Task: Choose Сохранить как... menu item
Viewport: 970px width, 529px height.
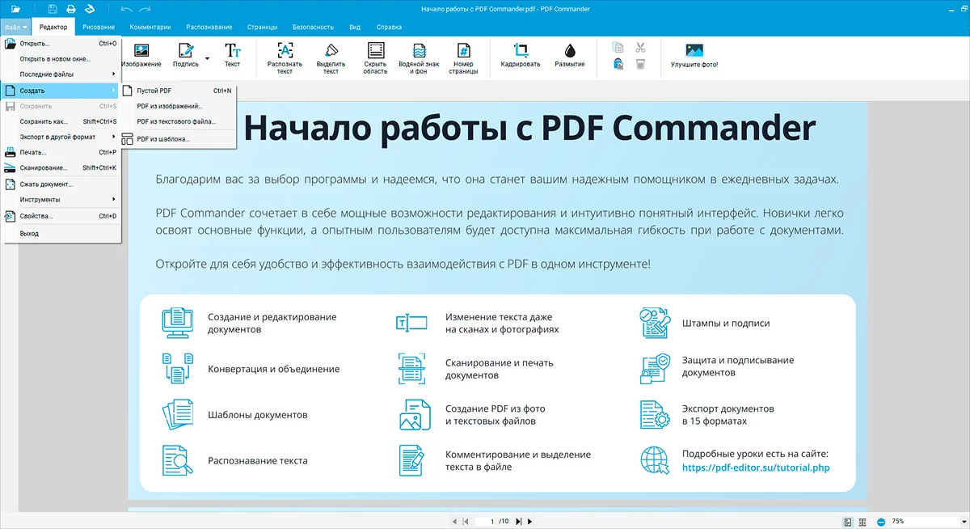Action: (x=61, y=121)
